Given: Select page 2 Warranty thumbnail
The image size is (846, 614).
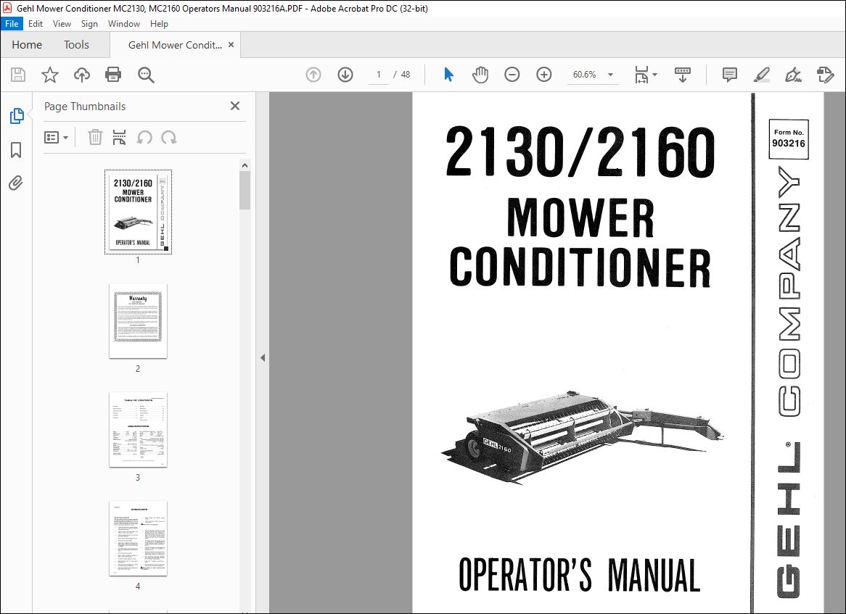Looking at the screenshot, I should [x=138, y=320].
